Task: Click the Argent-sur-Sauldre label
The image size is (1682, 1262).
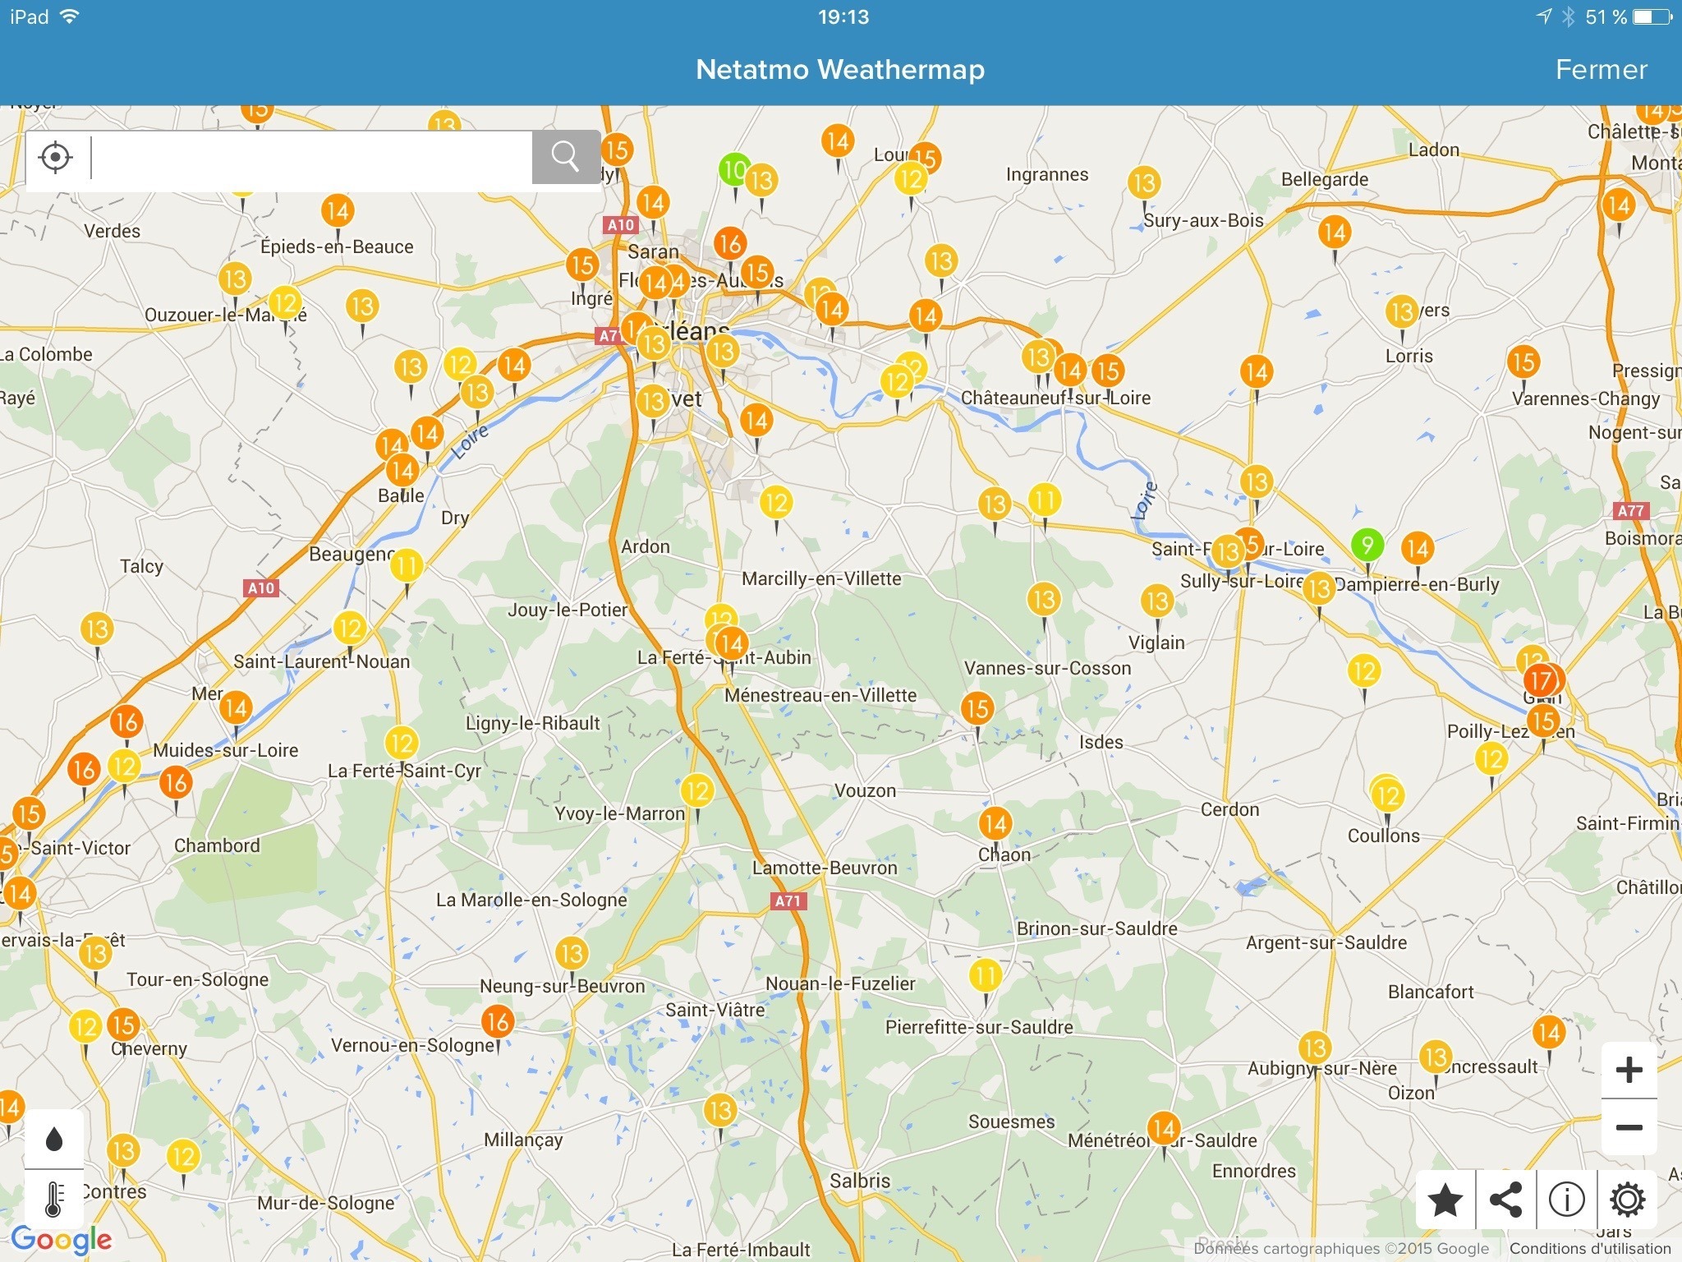Action: pos(1326,942)
